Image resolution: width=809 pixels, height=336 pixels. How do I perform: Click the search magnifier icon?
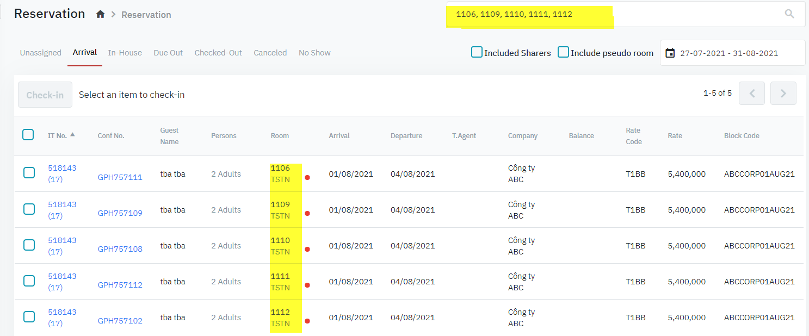pos(789,14)
